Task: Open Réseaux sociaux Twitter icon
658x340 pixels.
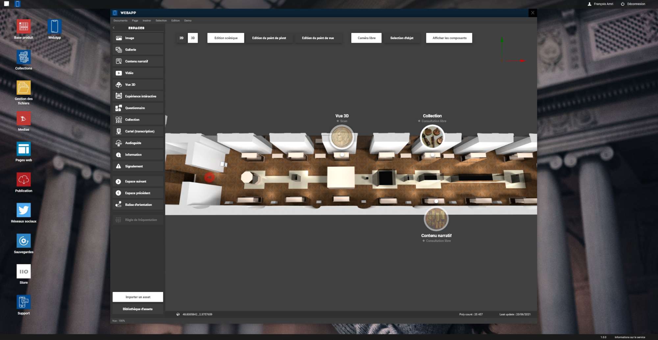Action: [24, 210]
